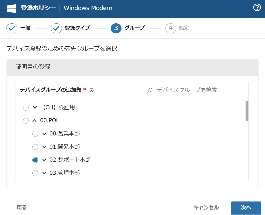This screenshot has height=215, width=265.
Task: Click the 03.管理本部 group name
Action: (x=65, y=173)
